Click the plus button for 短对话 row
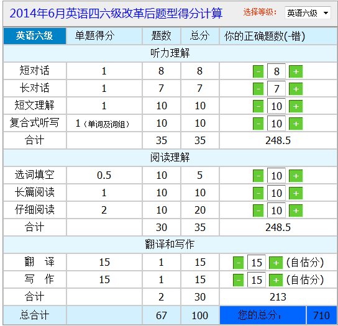Viewport: 338px width, 326px height. [x=296, y=71]
